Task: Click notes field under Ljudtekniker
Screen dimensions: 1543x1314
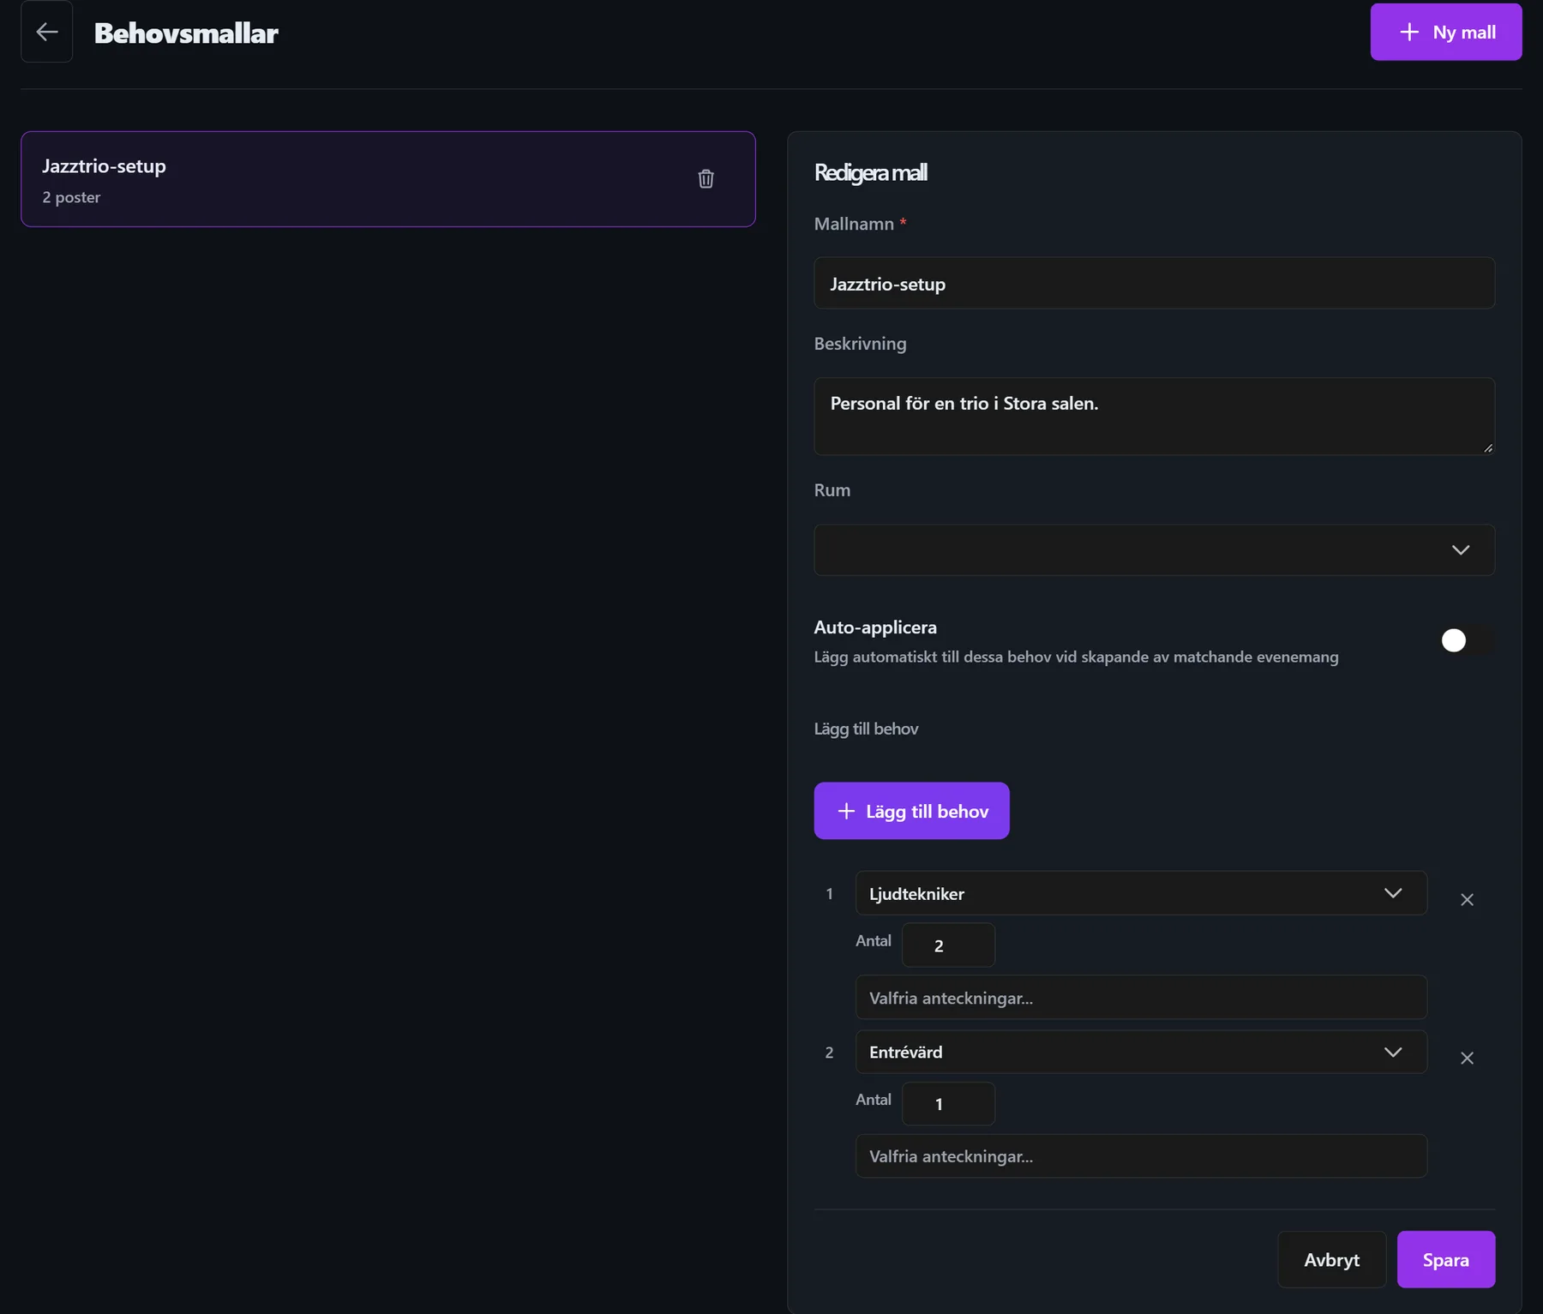Action: click(1141, 998)
